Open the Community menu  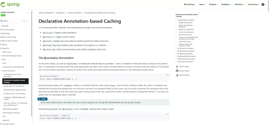pos(254,4)
